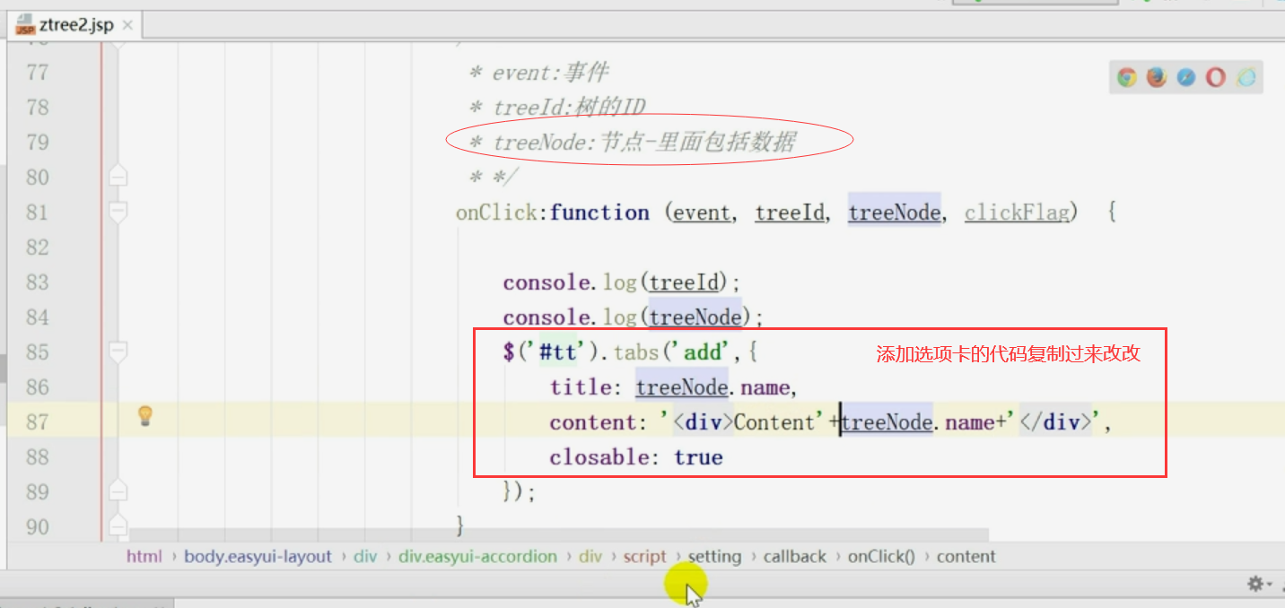Select body.easyui-layout breadcrumb
The height and width of the screenshot is (608, 1285).
coord(258,556)
